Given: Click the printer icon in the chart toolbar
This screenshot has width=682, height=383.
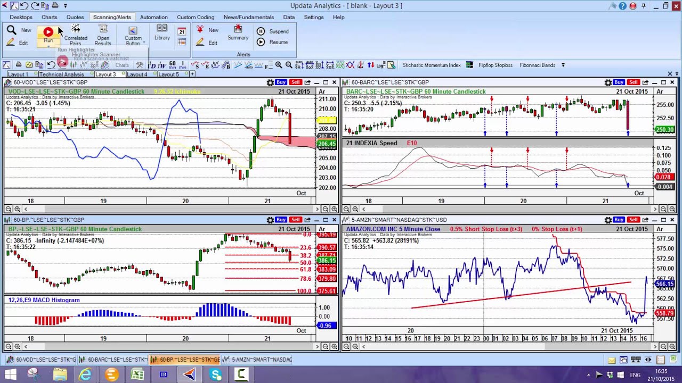Looking at the screenshot, I should tap(18, 65).
